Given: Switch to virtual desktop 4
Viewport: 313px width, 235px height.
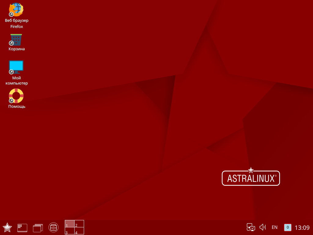Looking at the screenshot, I should (79, 231).
